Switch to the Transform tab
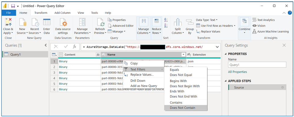 point(41,13)
